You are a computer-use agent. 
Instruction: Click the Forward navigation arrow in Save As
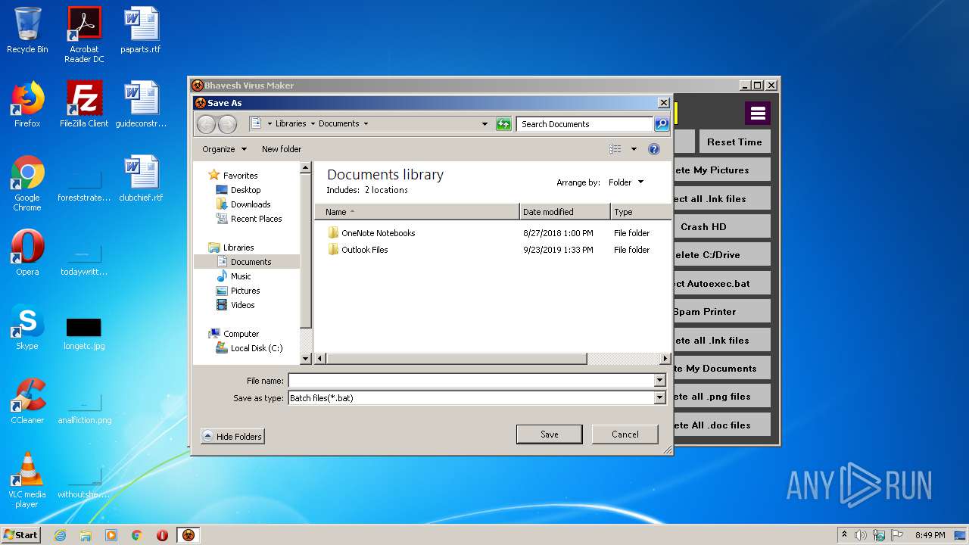click(x=227, y=124)
